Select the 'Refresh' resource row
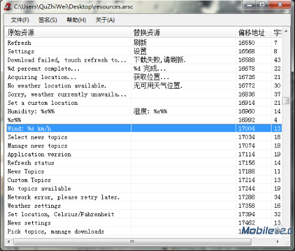 pyautogui.click(x=143, y=43)
